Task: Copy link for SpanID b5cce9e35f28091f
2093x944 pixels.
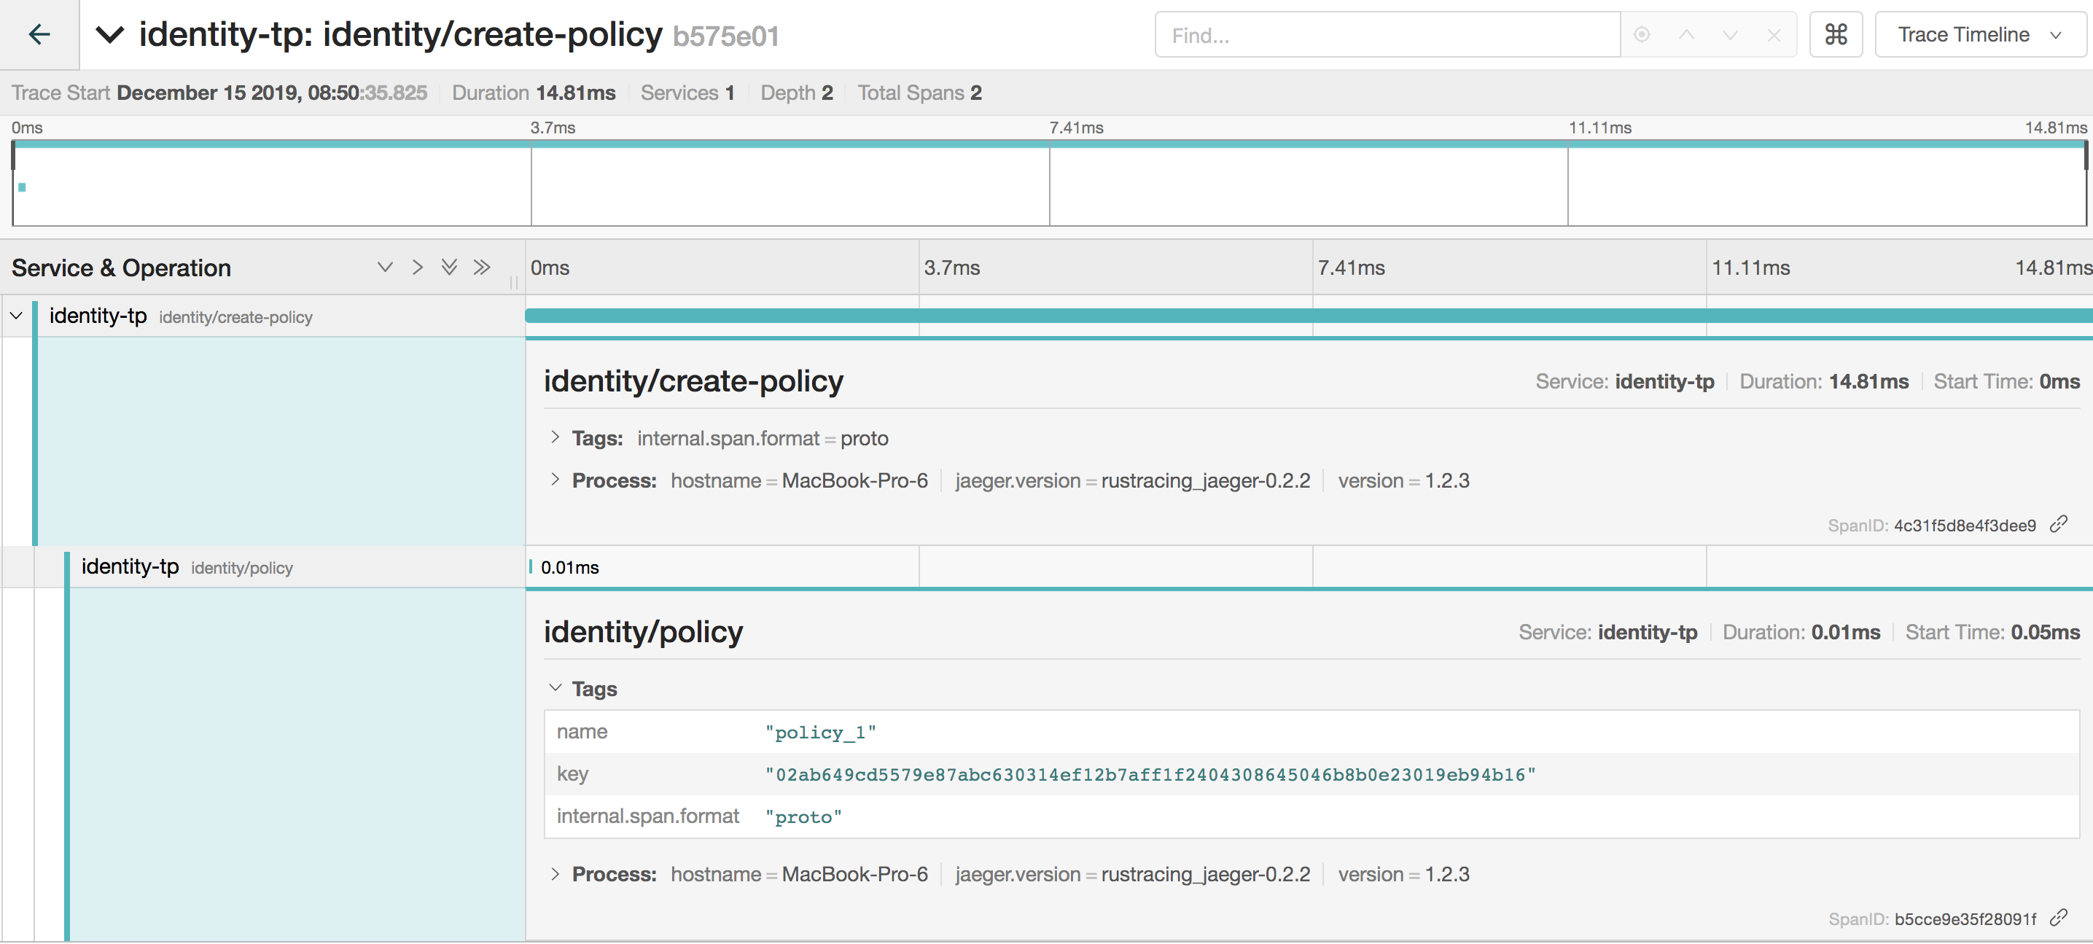Action: click(2057, 918)
